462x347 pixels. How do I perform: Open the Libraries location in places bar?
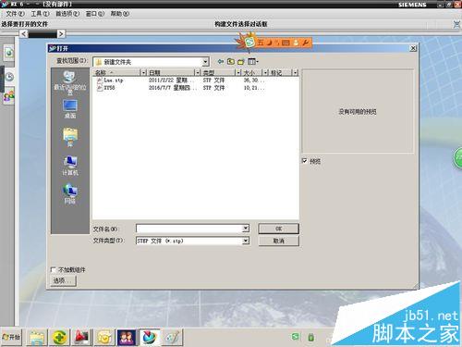pyautogui.click(x=70, y=137)
